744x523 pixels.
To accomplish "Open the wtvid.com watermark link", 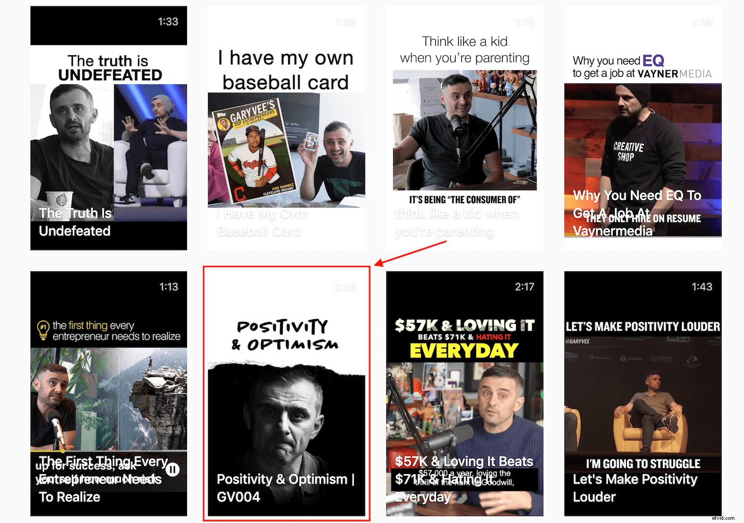I will (x=724, y=517).
